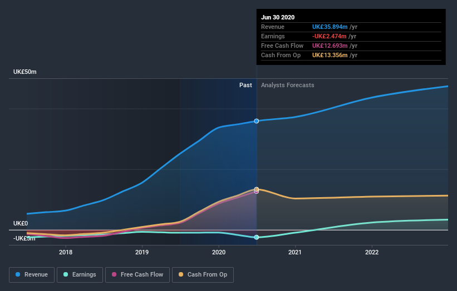
Task: Select the Cash From Op data point marker
Action: point(257,189)
